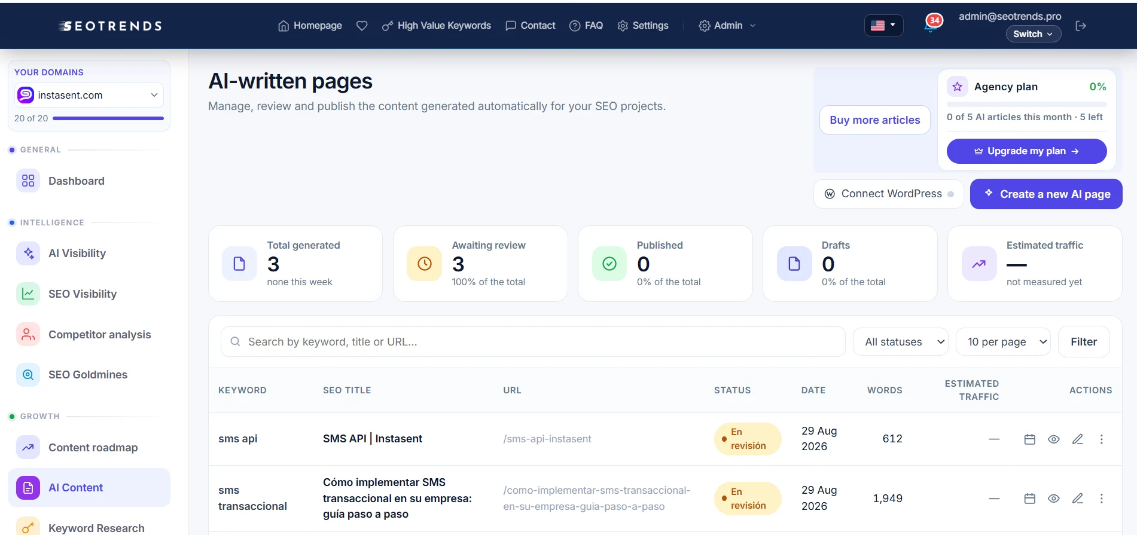
Task: Click the Buy more articles button
Action: click(x=875, y=120)
